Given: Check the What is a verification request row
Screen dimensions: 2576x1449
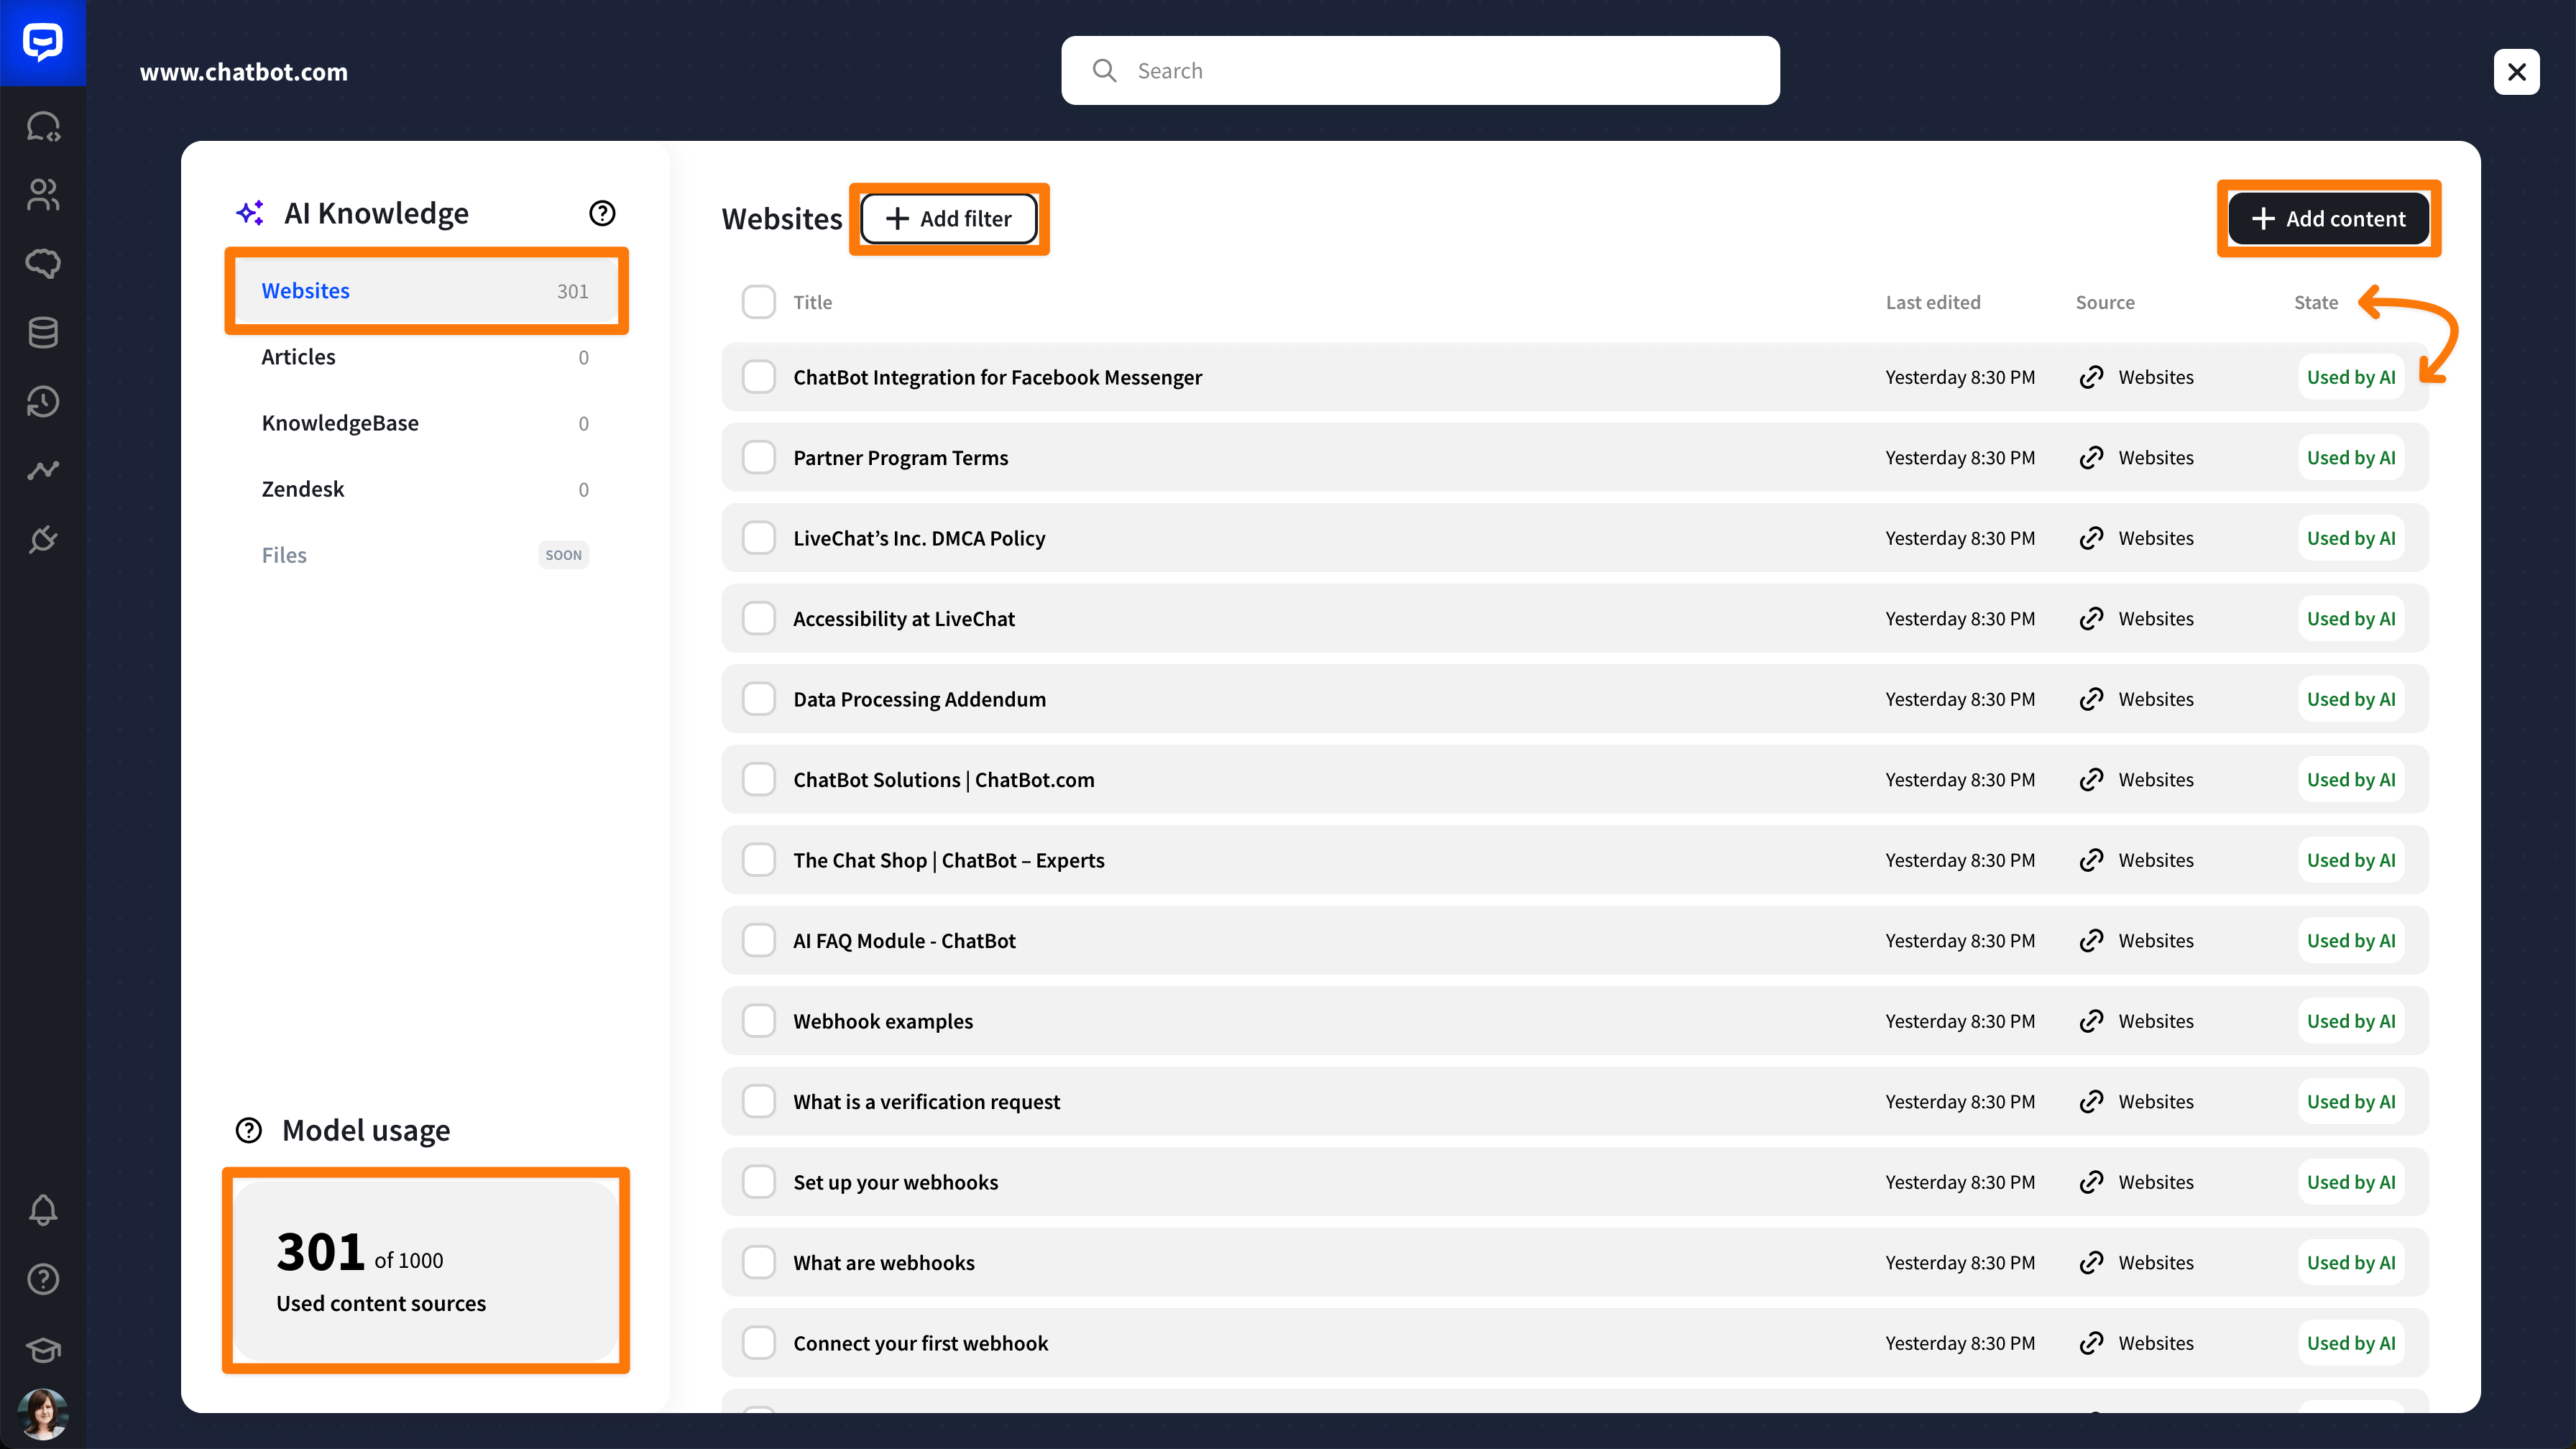Looking at the screenshot, I should 759,1102.
